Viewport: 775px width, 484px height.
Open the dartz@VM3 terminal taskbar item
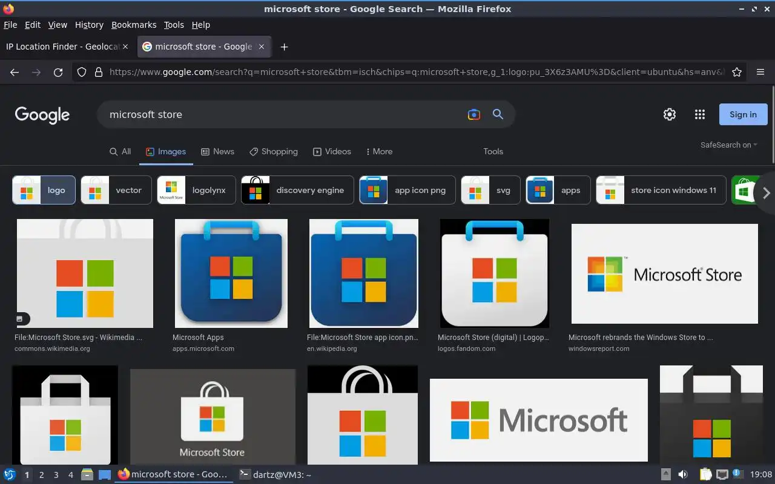pyautogui.click(x=275, y=475)
